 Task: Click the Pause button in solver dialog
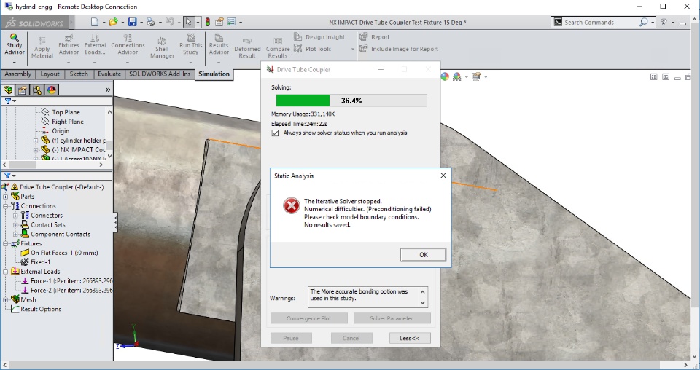pos(291,338)
